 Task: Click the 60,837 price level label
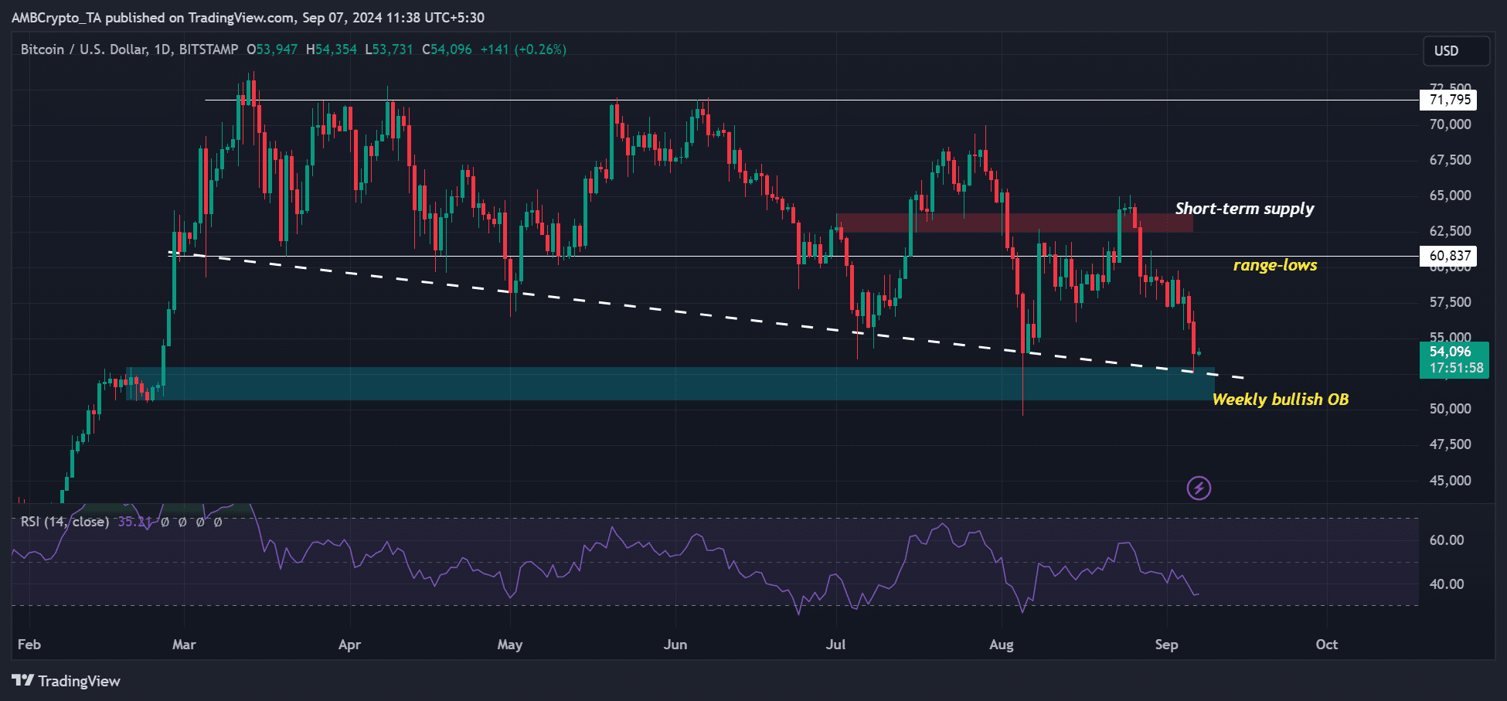(x=1449, y=256)
